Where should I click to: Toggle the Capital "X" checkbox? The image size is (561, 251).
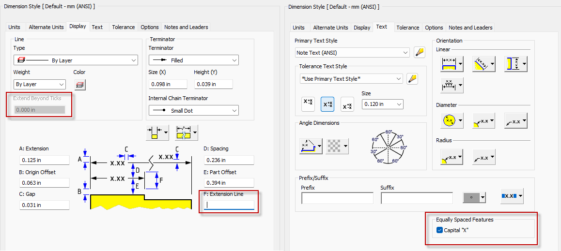pos(440,230)
